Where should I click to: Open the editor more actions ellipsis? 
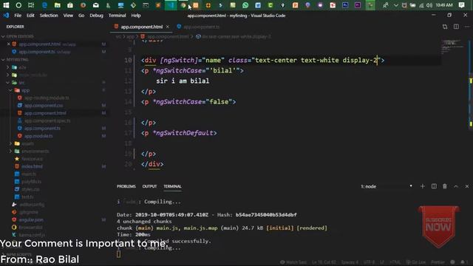tap(467, 27)
